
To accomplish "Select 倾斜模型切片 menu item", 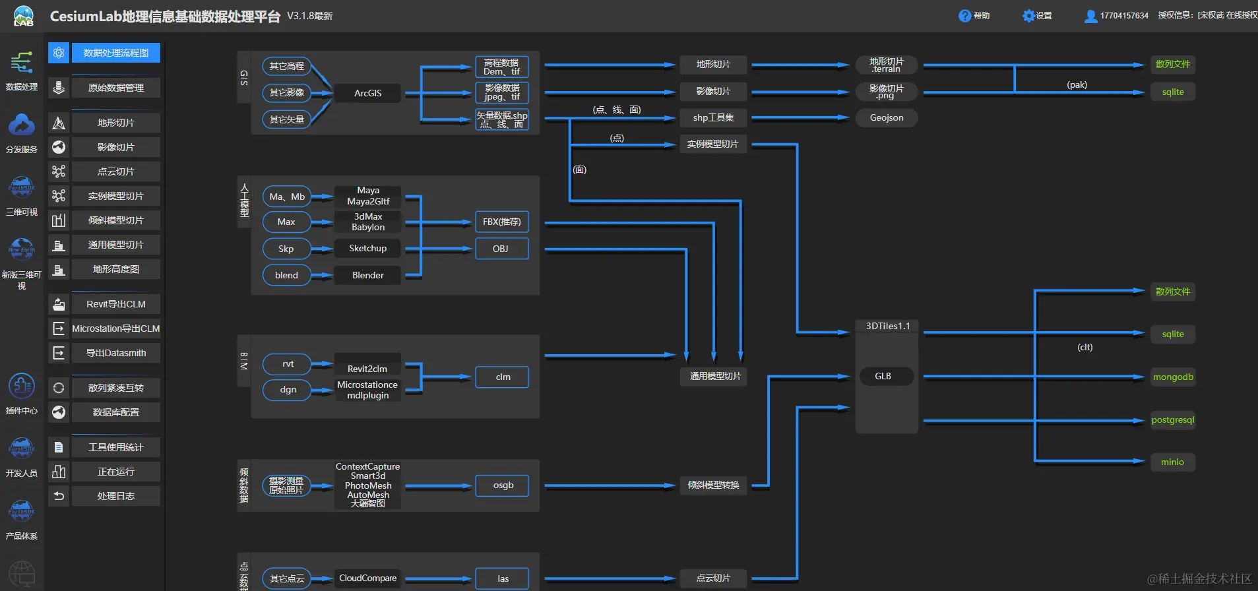I will 116,220.
